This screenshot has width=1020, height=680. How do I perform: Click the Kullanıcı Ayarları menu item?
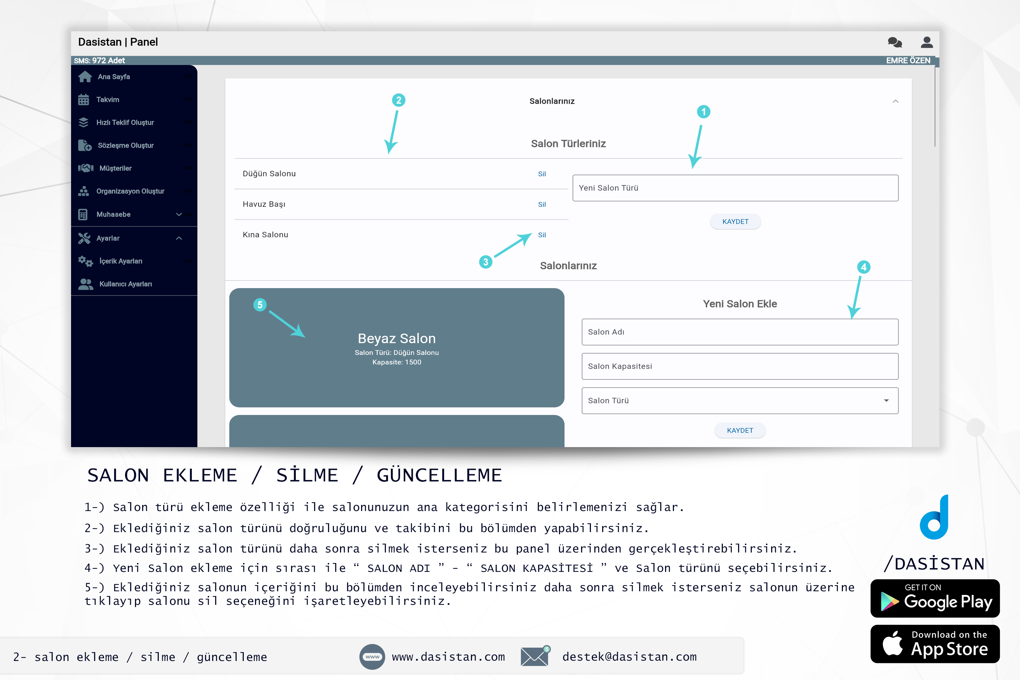point(126,284)
